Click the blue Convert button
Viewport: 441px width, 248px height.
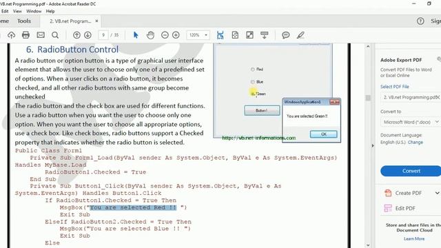coord(411,171)
